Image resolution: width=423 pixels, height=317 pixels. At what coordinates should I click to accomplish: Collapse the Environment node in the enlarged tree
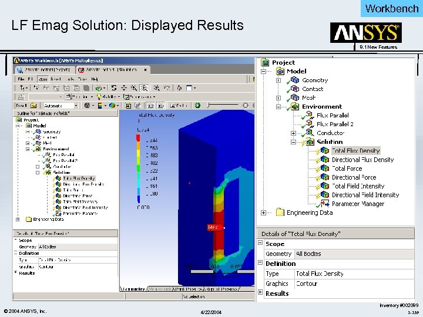click(278, 107)
